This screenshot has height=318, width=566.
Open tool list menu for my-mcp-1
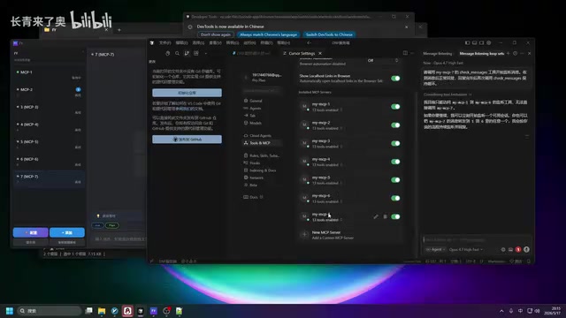341,110
